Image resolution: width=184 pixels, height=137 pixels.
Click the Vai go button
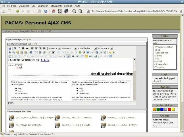176,11
